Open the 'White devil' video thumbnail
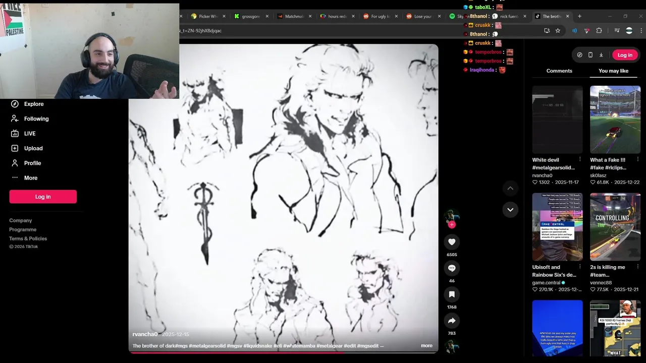 [x=557, y=119]
